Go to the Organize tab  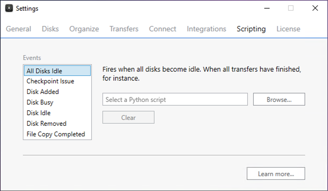pyautogui.click(x=84, y=29)
